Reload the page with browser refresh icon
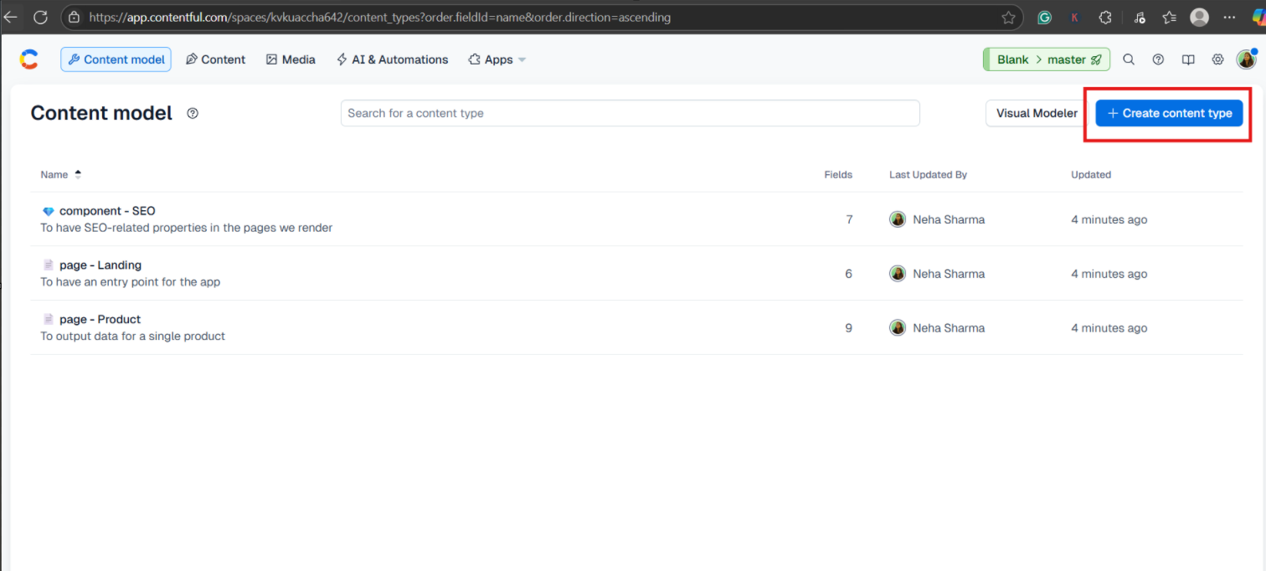Screen dimensions: 1266x571 coord(40,17)
